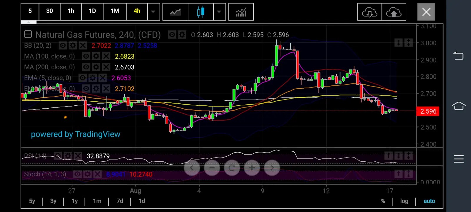Switch to the 1D timeframe
This screenshot has width=471, height=212.
(x=92, y=11)
